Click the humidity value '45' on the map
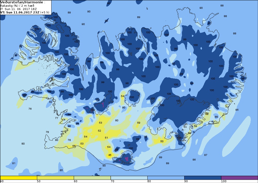Screen dimensions: 258x183 click(x=110, y=155)
